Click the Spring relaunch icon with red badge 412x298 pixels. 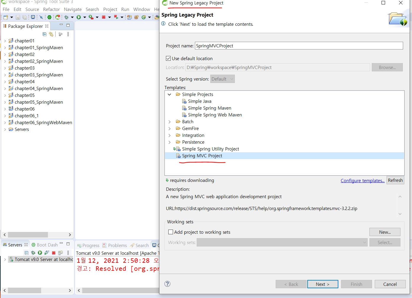coord(58,17)
